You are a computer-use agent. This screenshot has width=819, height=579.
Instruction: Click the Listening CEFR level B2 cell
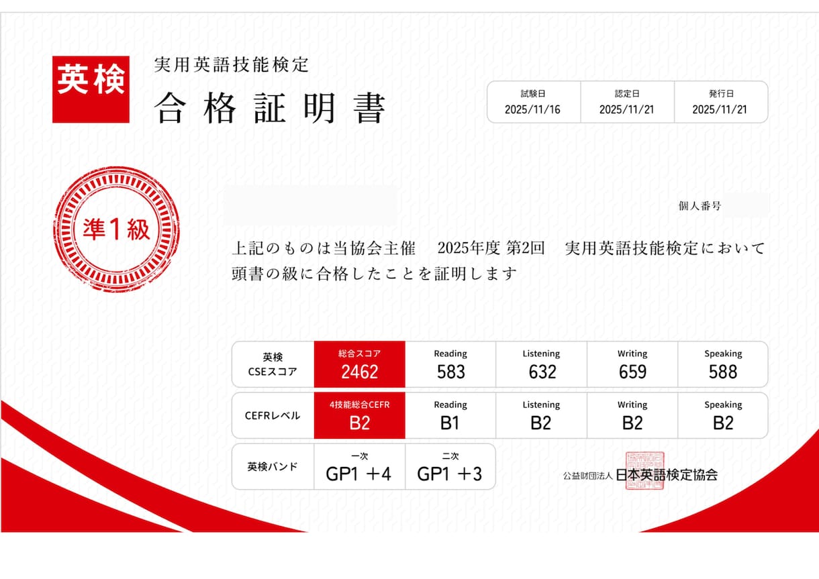tap(542, 416)
